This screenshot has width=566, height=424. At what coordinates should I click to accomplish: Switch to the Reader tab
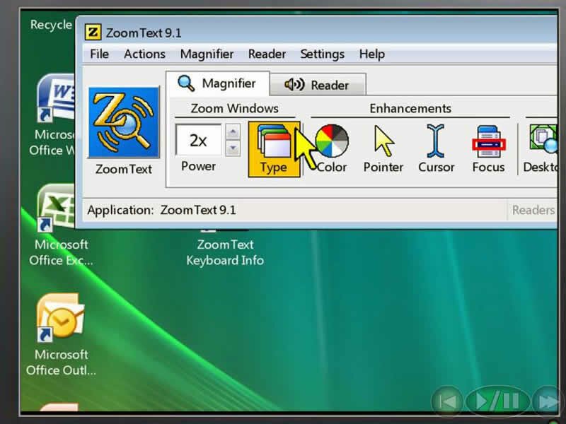click(317, 85)
